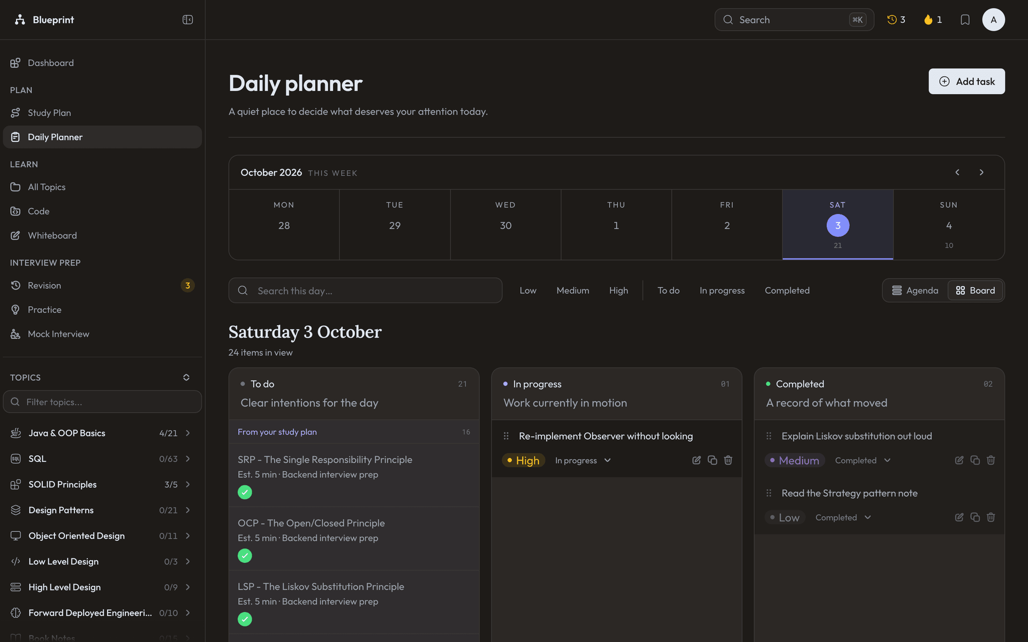This screenshot has width=1028, height=642.
Task: Open the user avatar A
Action: (993, 20)
